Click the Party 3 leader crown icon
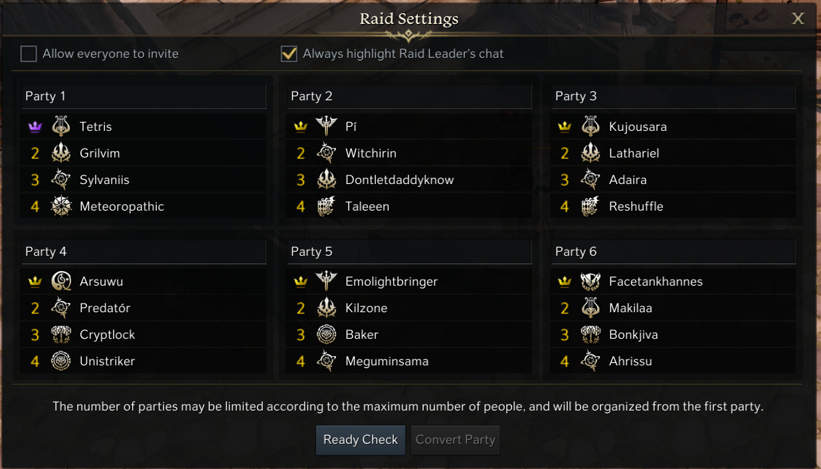821x469 pixels. 565,127
